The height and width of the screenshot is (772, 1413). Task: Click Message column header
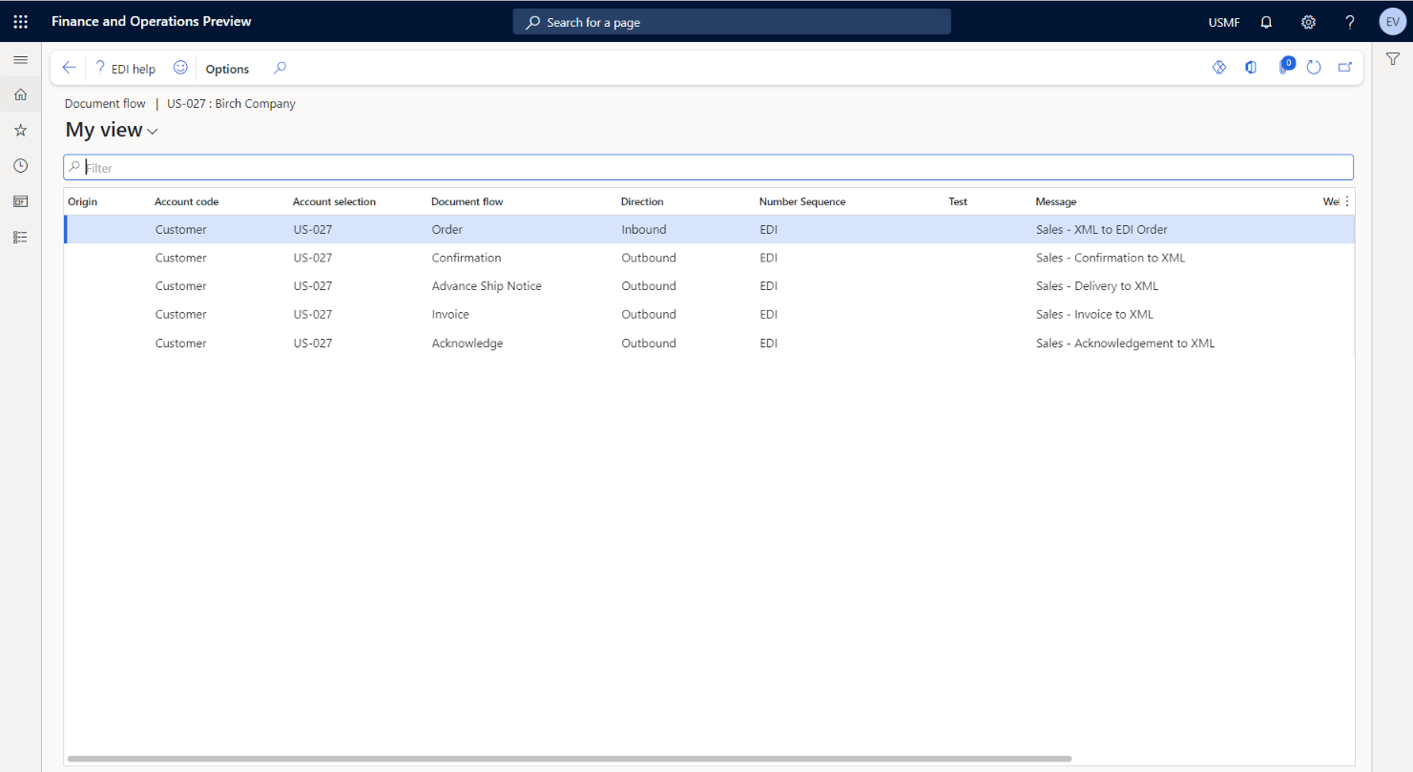[1056, 201]
